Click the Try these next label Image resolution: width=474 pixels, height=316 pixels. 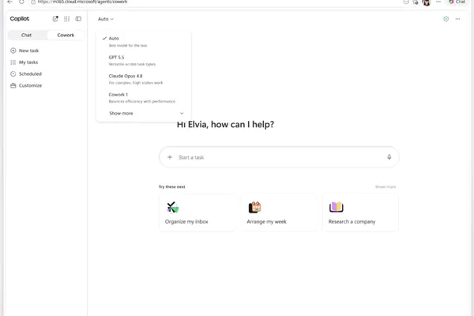click(171, 187)
